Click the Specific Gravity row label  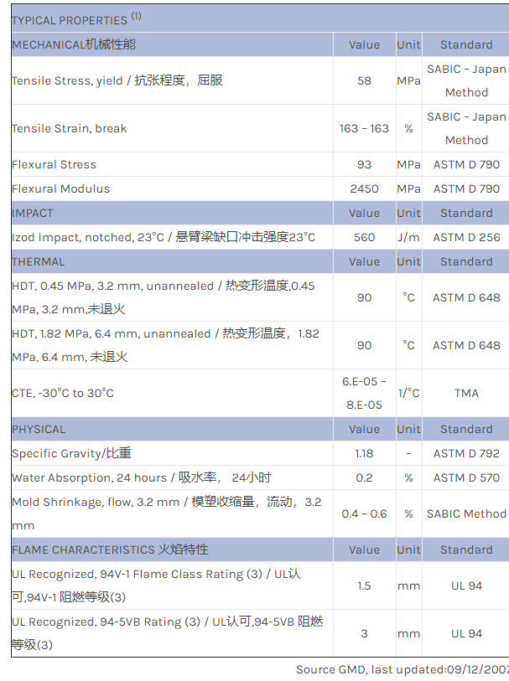(x=71, y=453)
